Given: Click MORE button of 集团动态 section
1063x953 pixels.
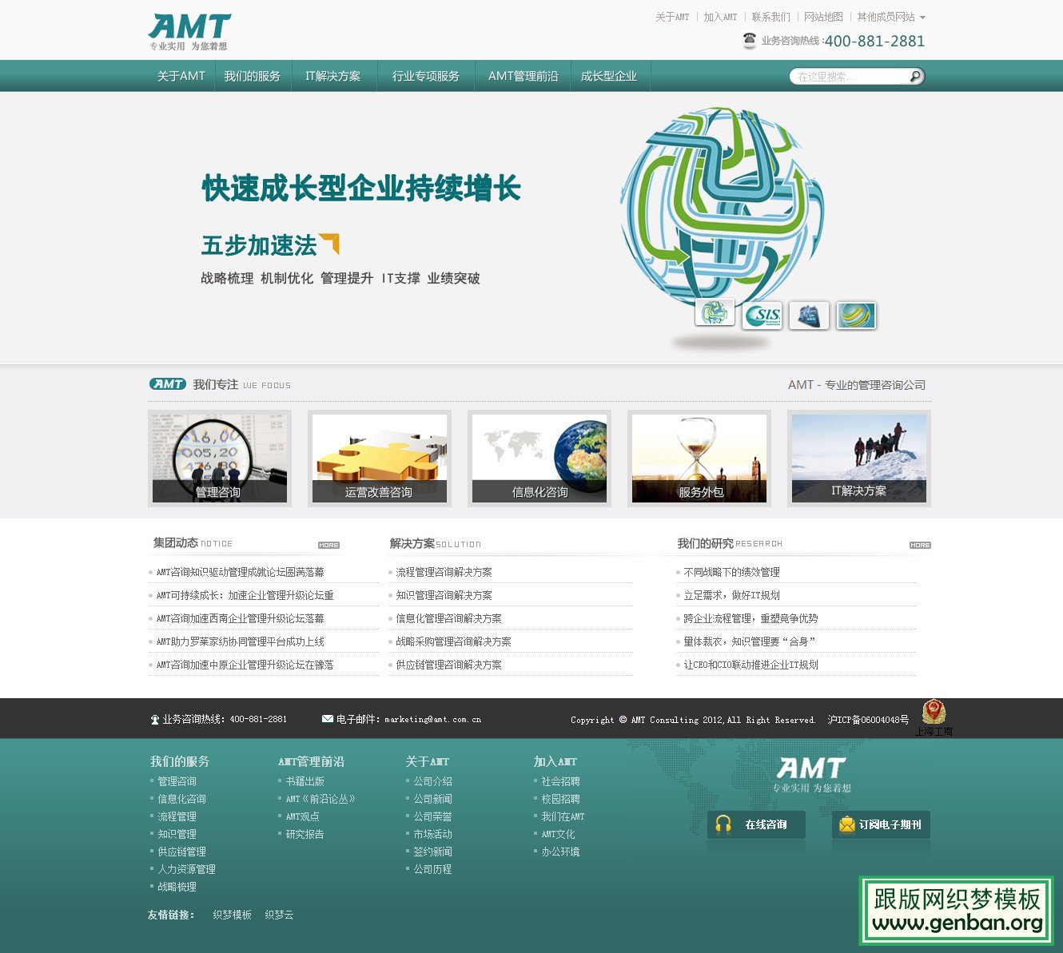Looking at the screenshot, I should tap(328, 545).
